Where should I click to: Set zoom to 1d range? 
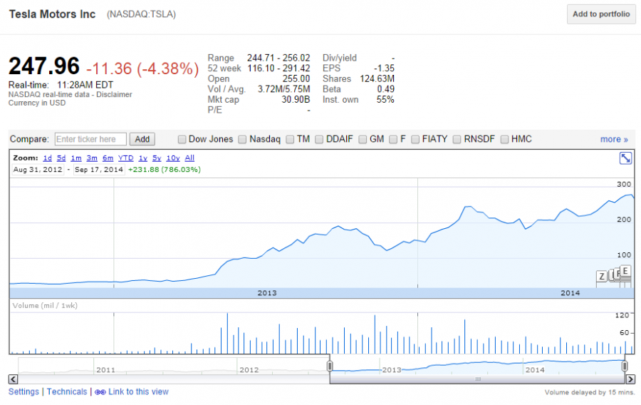[47, 158]
